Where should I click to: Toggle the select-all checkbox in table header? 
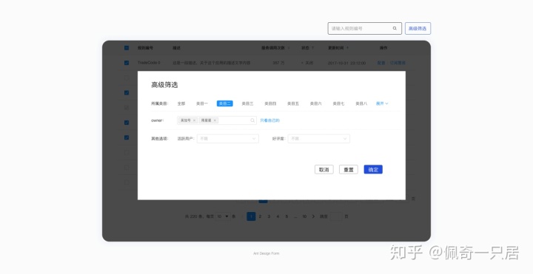(x=127, y=48)
